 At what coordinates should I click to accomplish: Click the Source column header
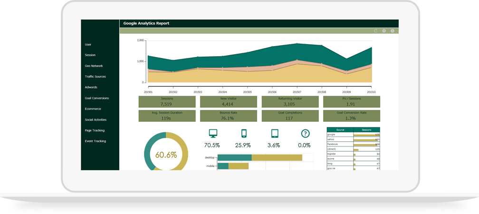340,130
